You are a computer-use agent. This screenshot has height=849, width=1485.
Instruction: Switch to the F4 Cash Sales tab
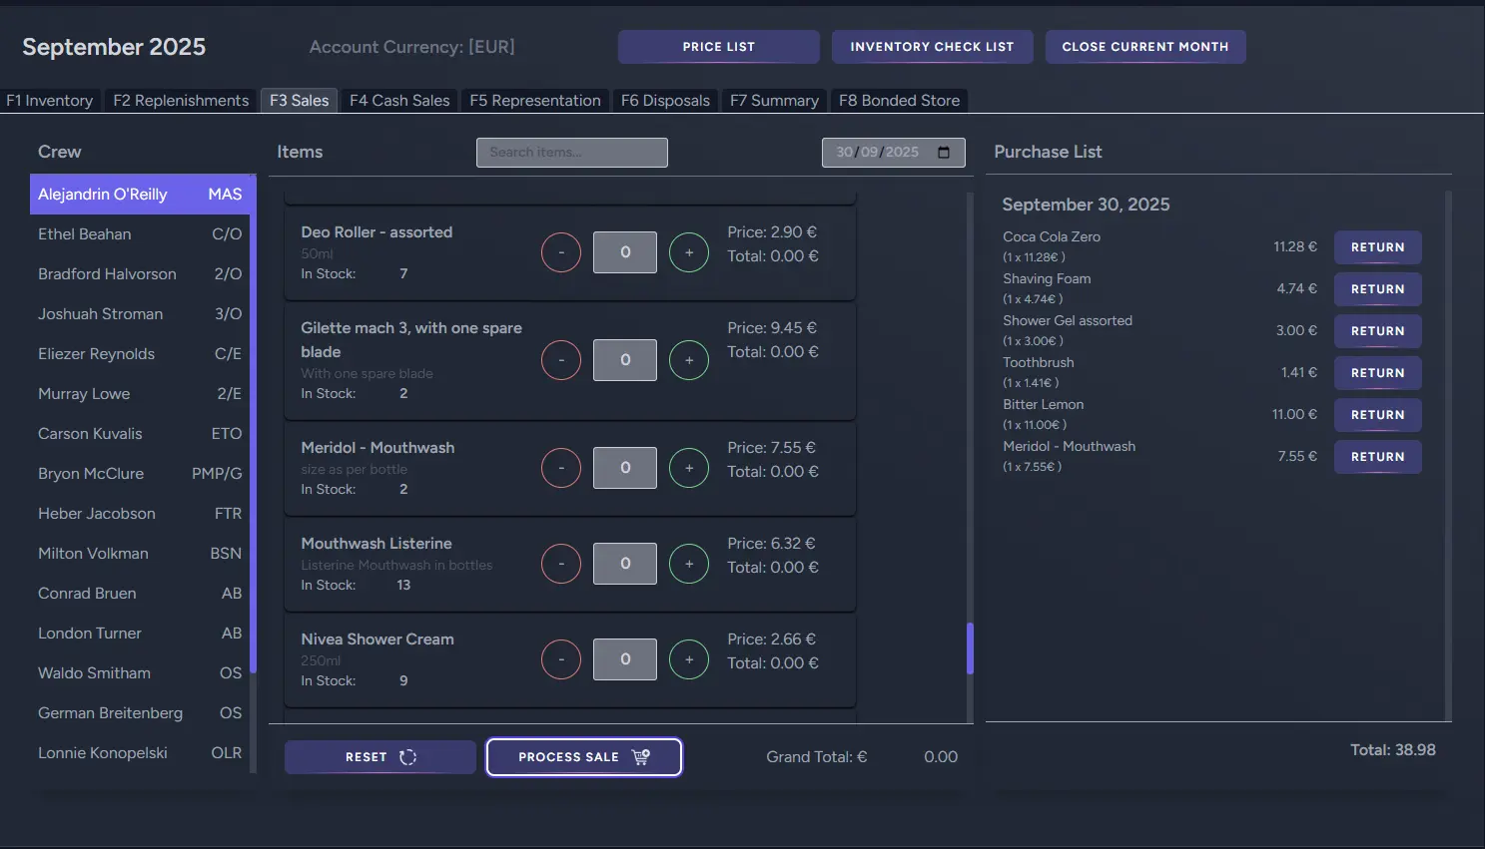[399, 101]
